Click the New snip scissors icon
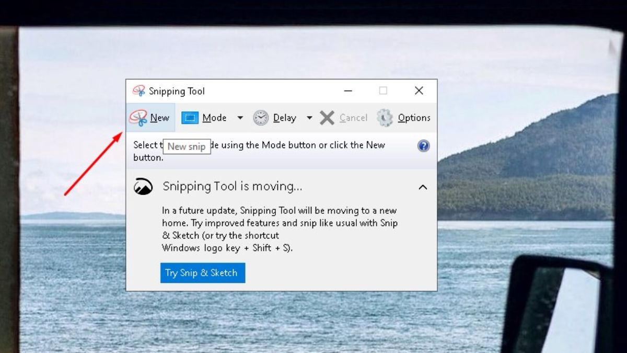Viewport: 627px width, 353px height. tap(140, 117)
